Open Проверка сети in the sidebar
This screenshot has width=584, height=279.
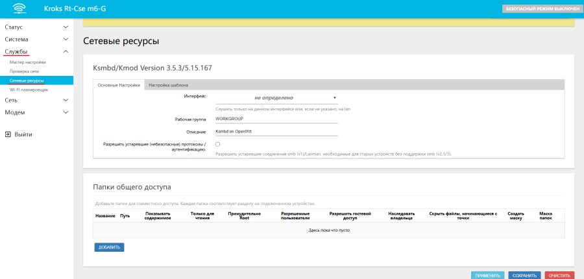26,71
